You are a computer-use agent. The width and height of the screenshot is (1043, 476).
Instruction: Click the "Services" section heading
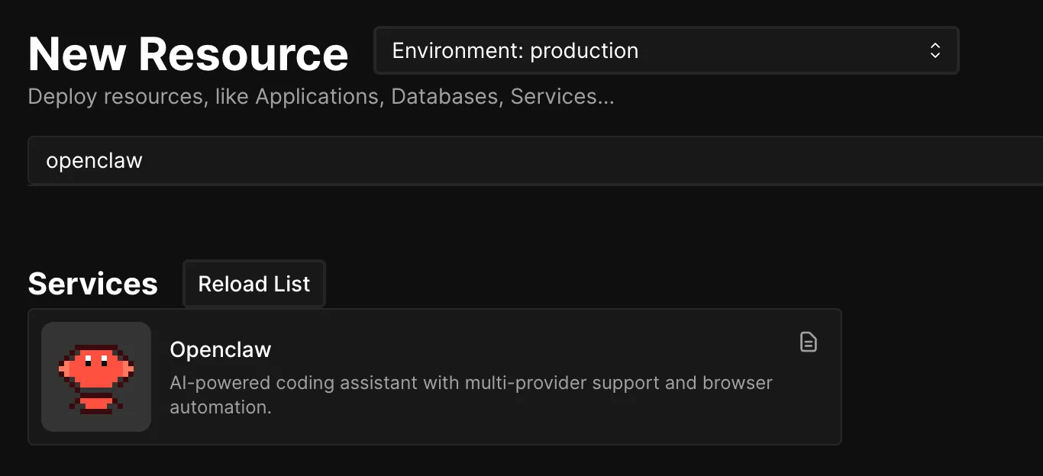point(92,284)
